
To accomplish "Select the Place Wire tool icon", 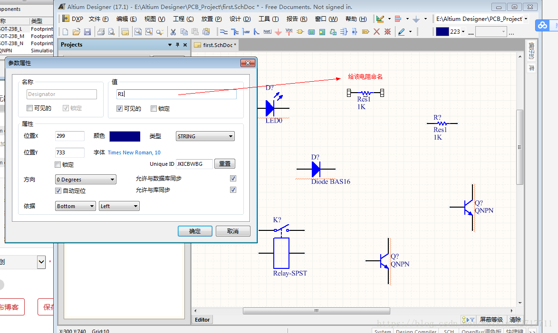I will click(223, 32).
